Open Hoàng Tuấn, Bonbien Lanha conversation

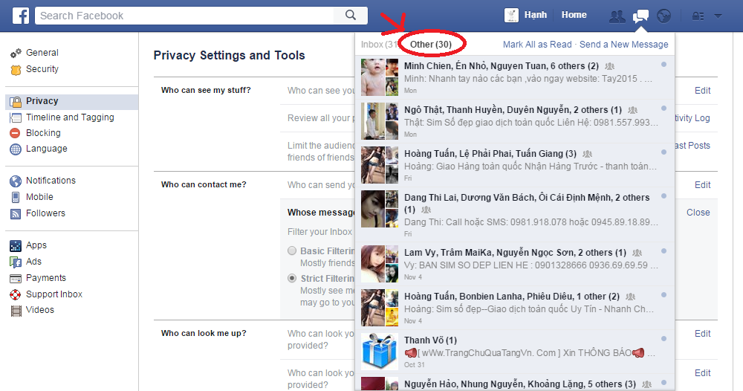point(515,308)
